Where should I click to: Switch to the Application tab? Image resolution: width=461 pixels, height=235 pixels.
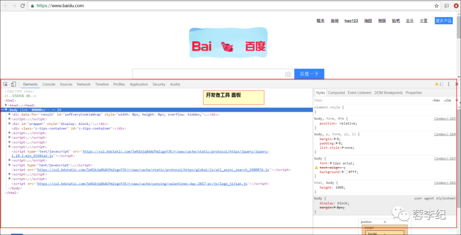coord(139,84)
